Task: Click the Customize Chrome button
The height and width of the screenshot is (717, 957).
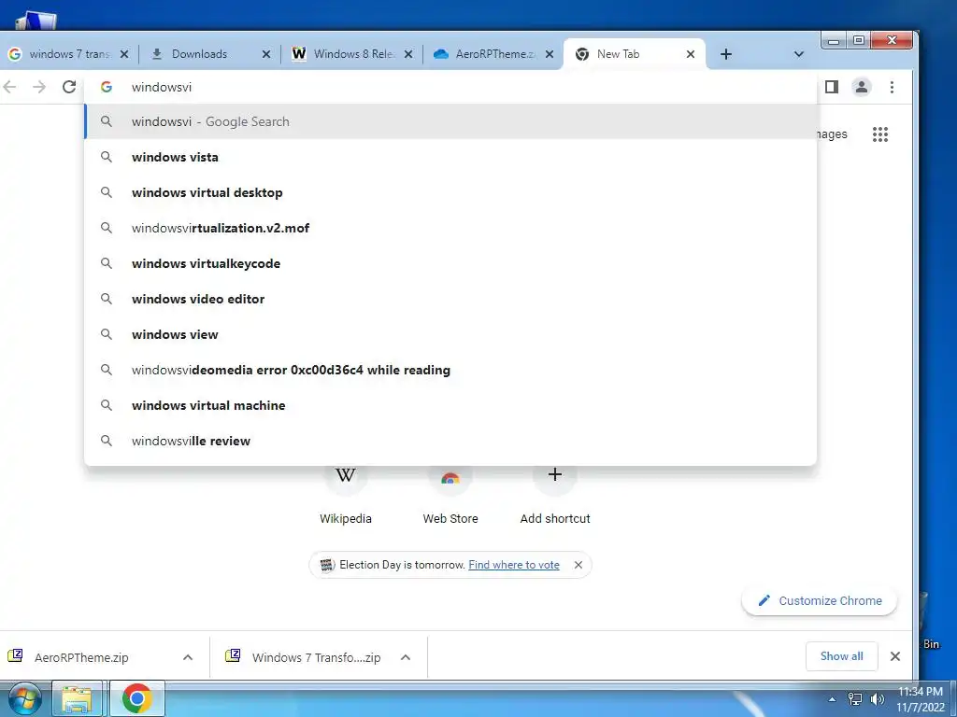Action: coord(819,600)
